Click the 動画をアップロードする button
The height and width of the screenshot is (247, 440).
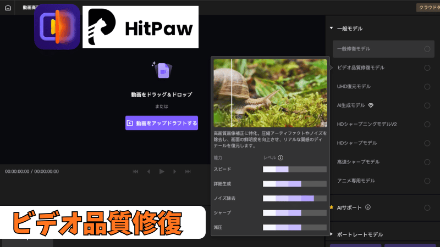coord(162,123)
